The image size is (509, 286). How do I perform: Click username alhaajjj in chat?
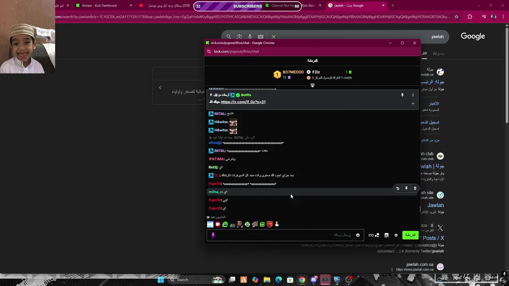pyautogui.click(x=214, y=143)
